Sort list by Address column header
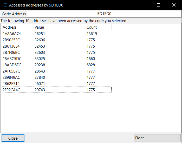 pyautogui.click(x=17, y=27)
